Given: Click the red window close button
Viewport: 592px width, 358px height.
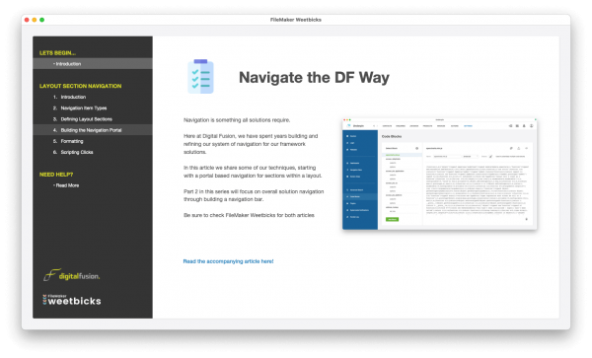Looking at the screenshot, I should point(27,20).
